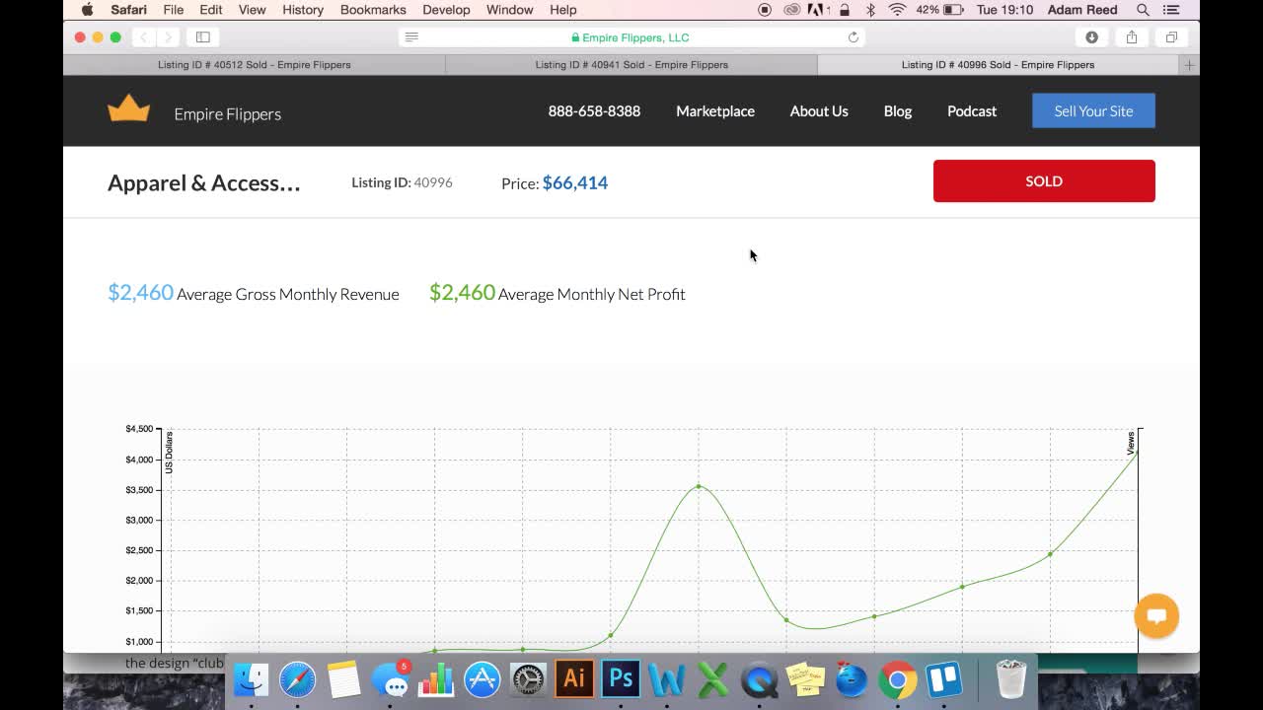Screen dimensions: 1263x710
Task: Switch to Listing ID # 40941 tab
Action: (631, 65)
